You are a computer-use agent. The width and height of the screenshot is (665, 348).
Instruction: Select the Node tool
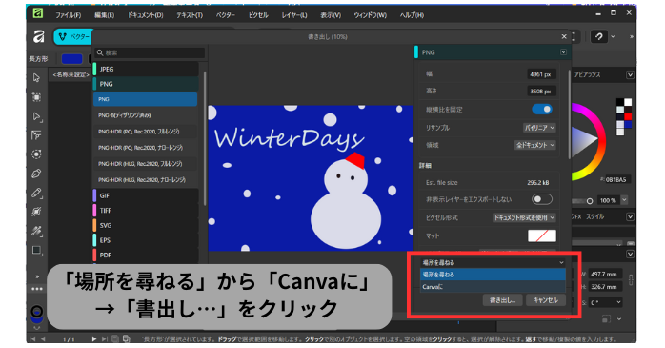(x=36, y=116)
